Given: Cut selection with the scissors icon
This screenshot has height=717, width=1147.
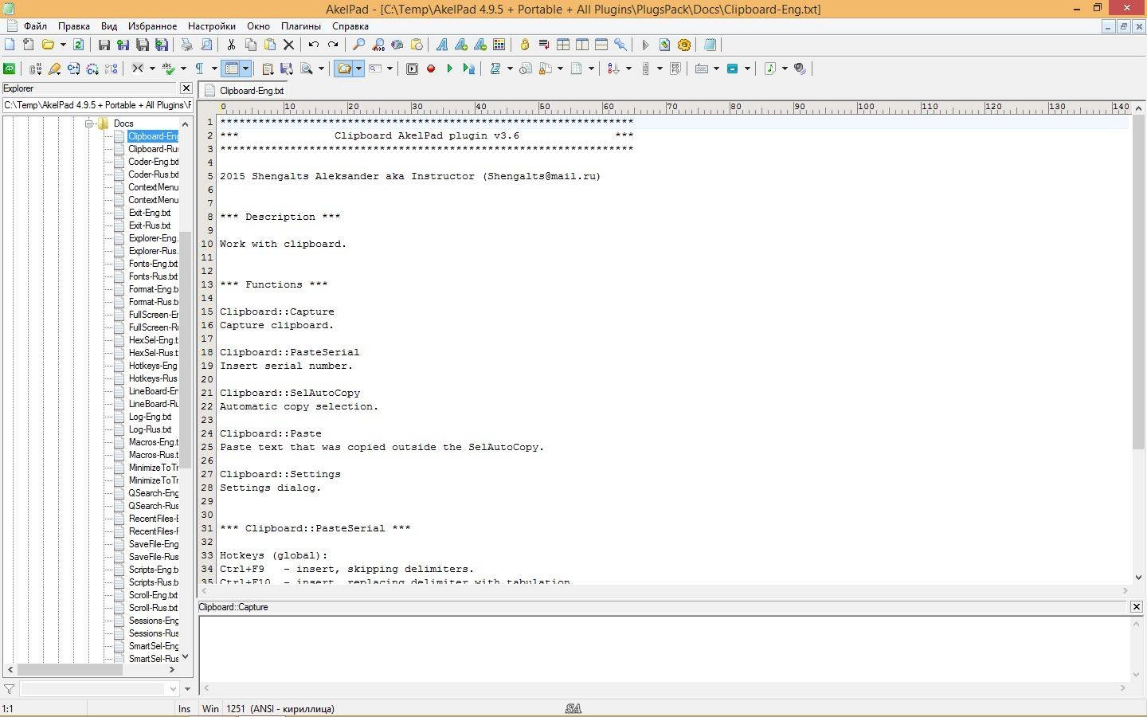Looking at the screenshot, I should [231, 45].
